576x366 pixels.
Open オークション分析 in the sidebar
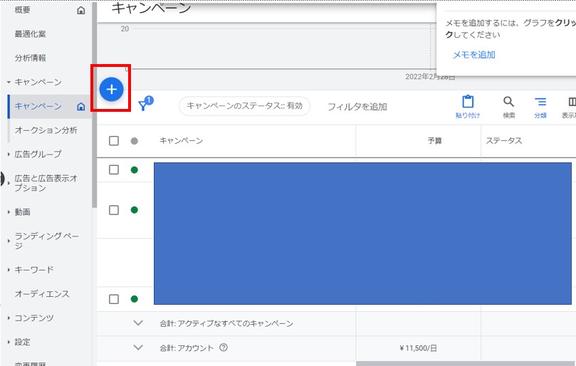click(46, 130)
